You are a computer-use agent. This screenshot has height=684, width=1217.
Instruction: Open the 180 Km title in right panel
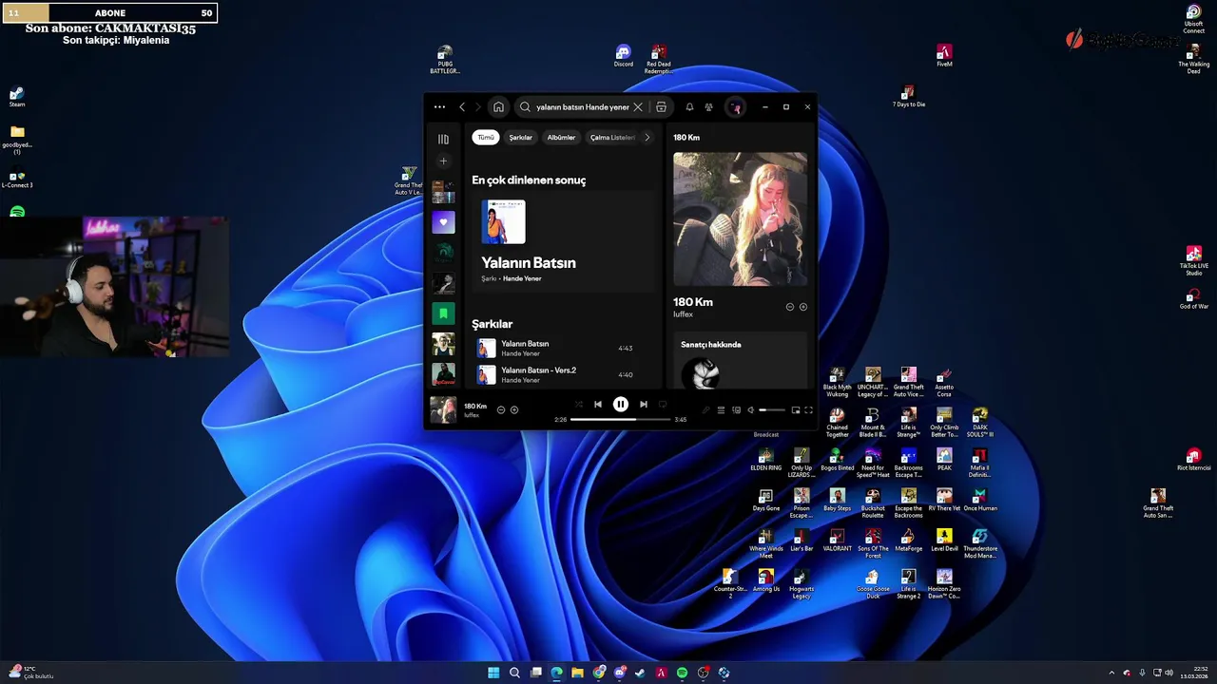pos(693,302)
